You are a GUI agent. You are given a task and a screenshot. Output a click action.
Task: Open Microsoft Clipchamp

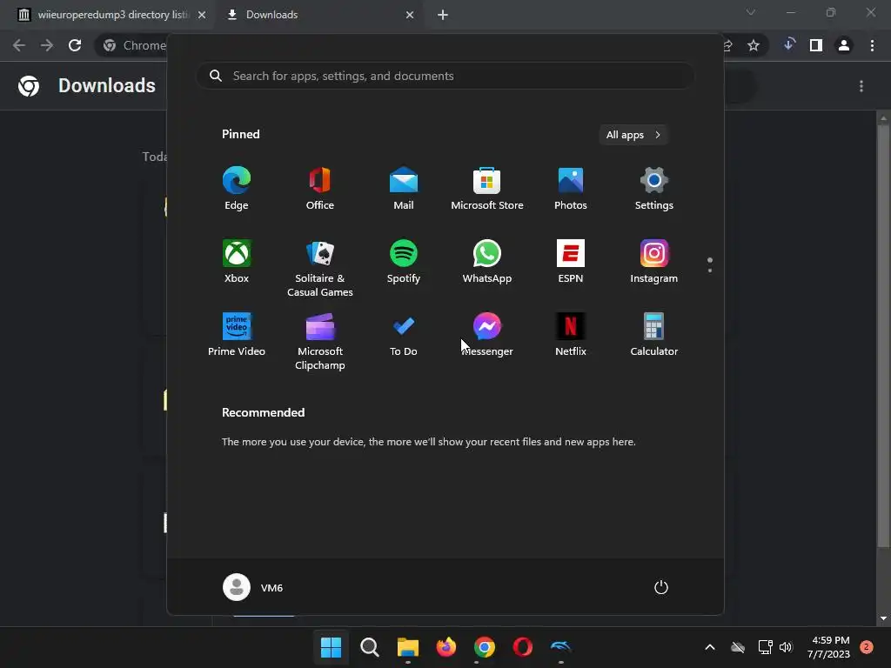(x=320, y=341)
